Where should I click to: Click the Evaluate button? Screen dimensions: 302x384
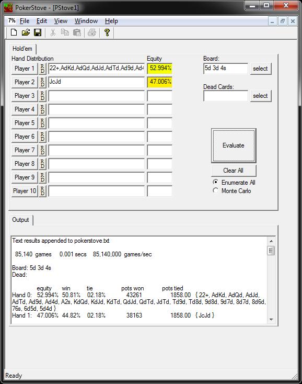point(234,145)
